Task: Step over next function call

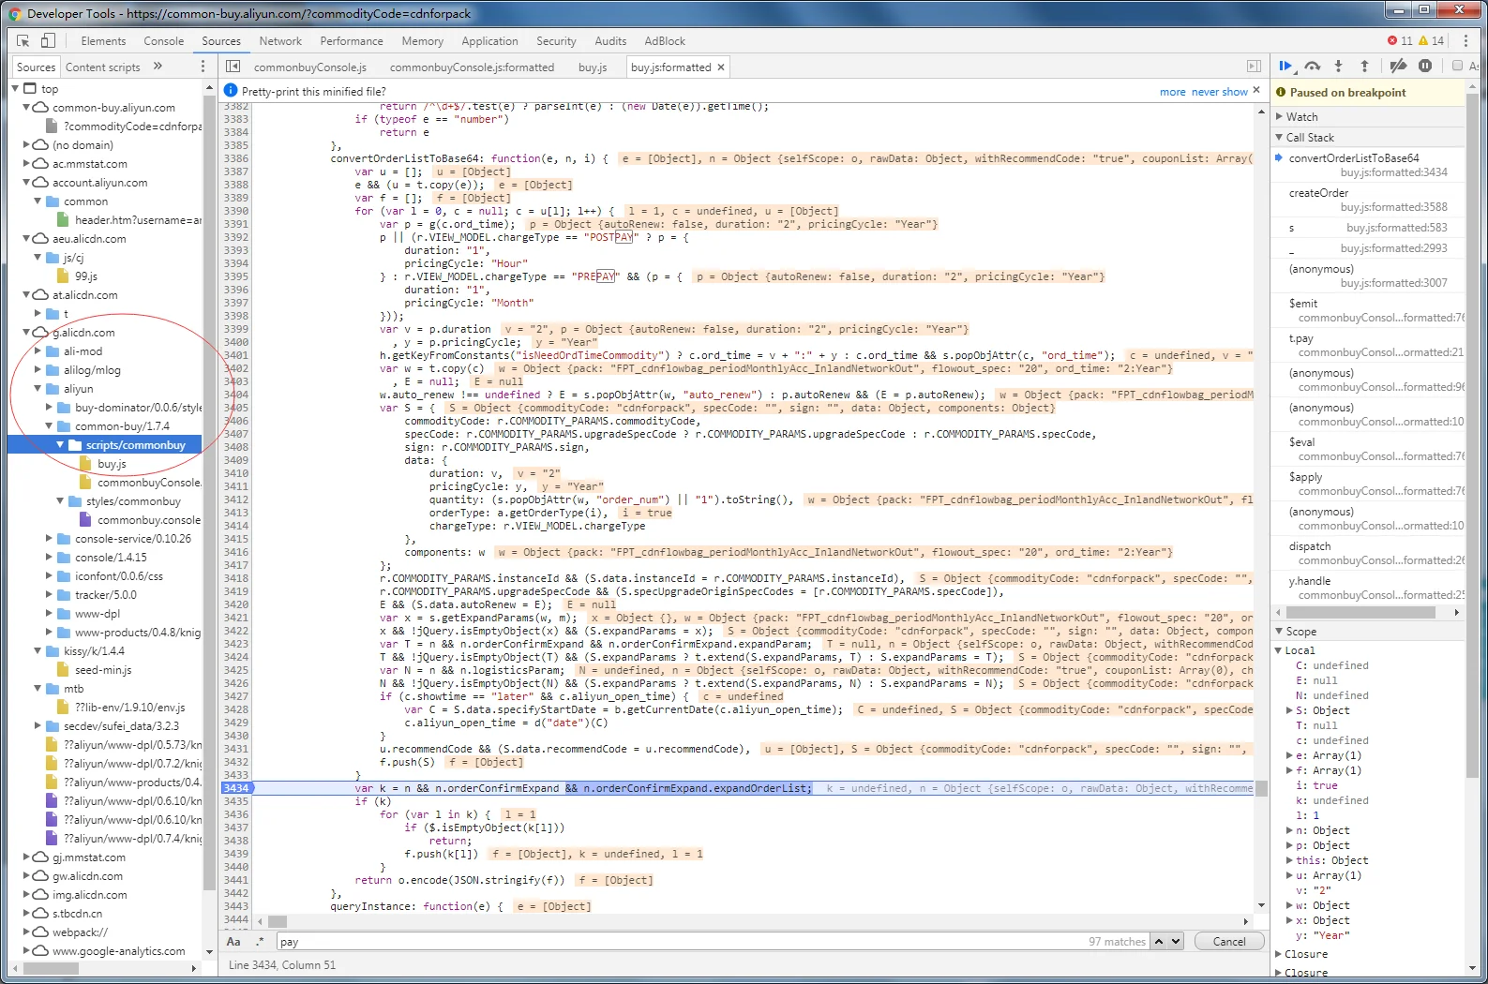Action: tap(1313, 66)
